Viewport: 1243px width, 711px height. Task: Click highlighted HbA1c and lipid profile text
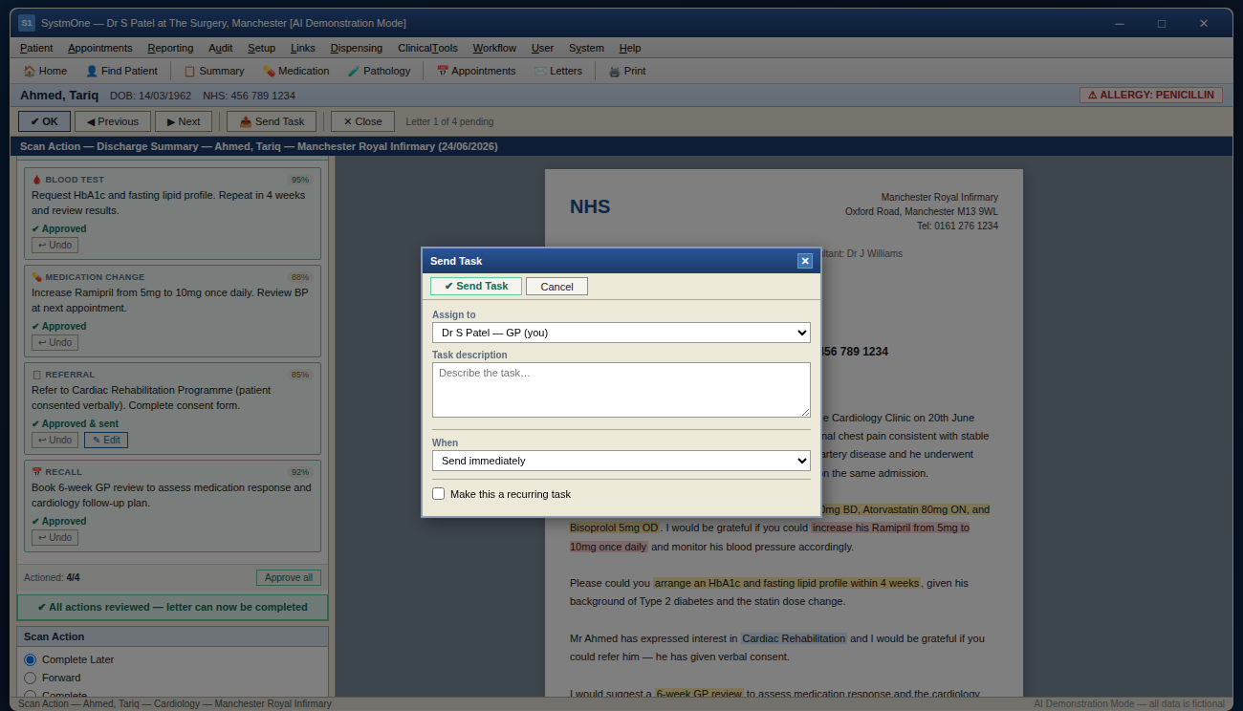787,583
